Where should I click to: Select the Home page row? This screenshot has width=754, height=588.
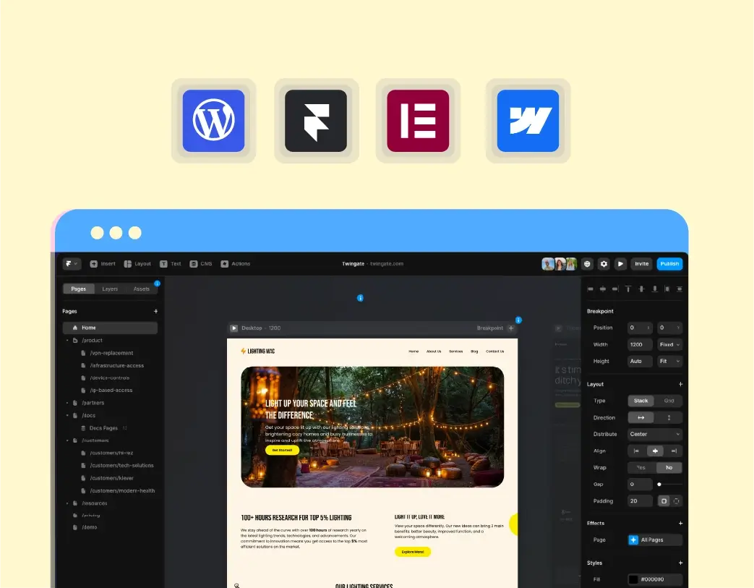tap(110, 328)
